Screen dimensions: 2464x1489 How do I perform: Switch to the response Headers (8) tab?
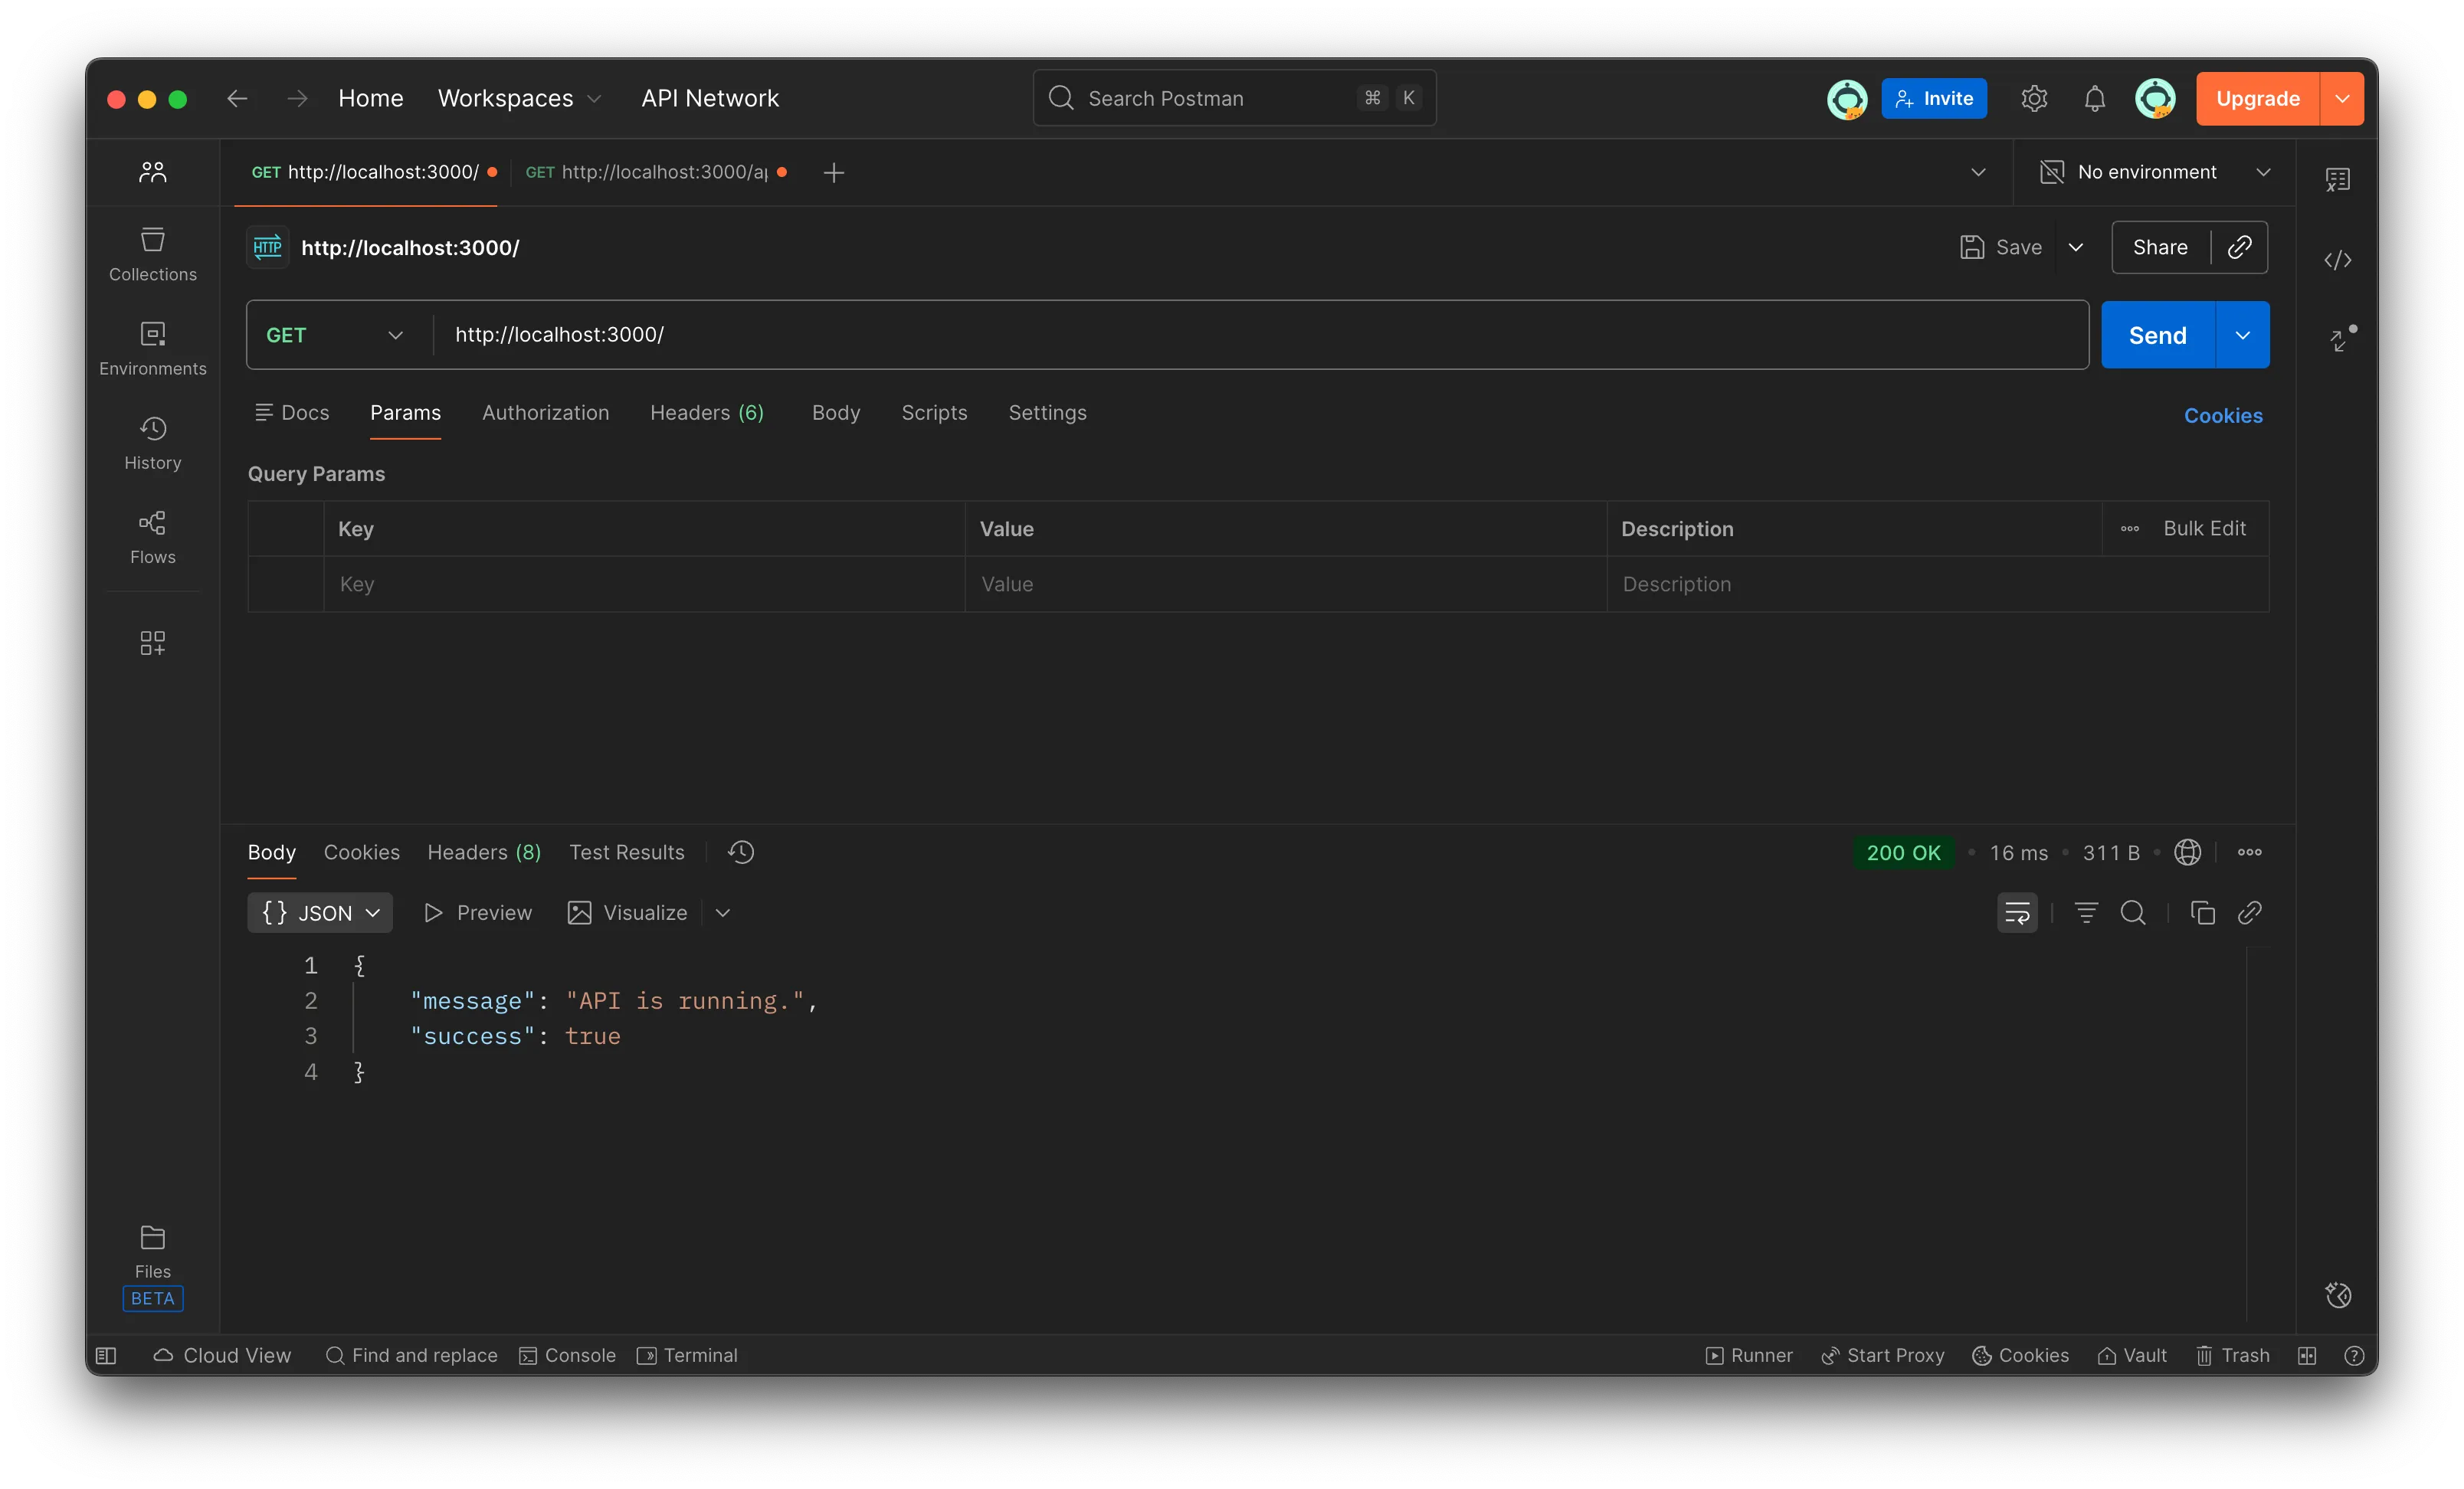484,852
